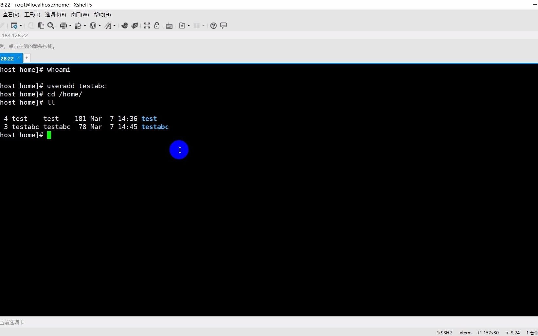The width and height of the screenshot is (538, 336).
Task: Close the 28:22 session tab
Action: 18,58
